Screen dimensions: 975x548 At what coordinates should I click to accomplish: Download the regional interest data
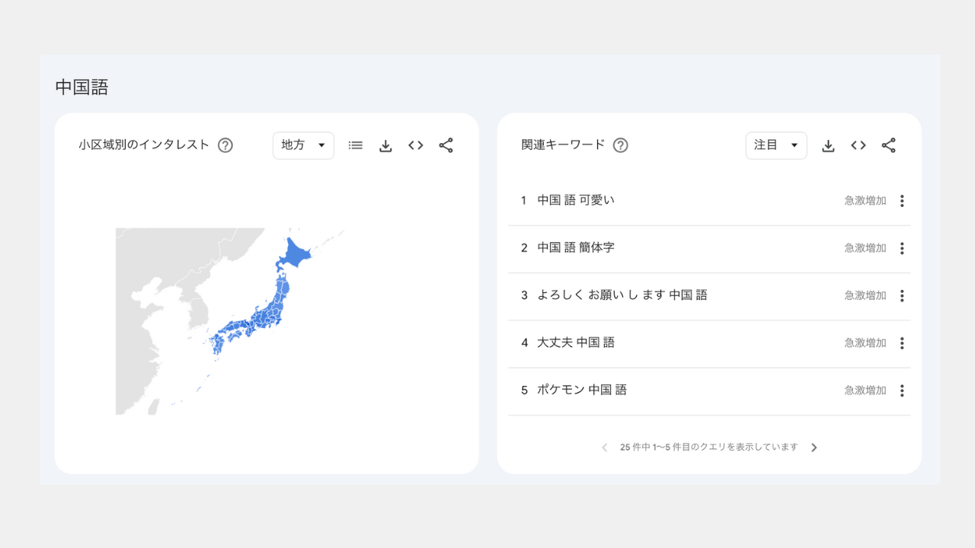pos(385,145)
